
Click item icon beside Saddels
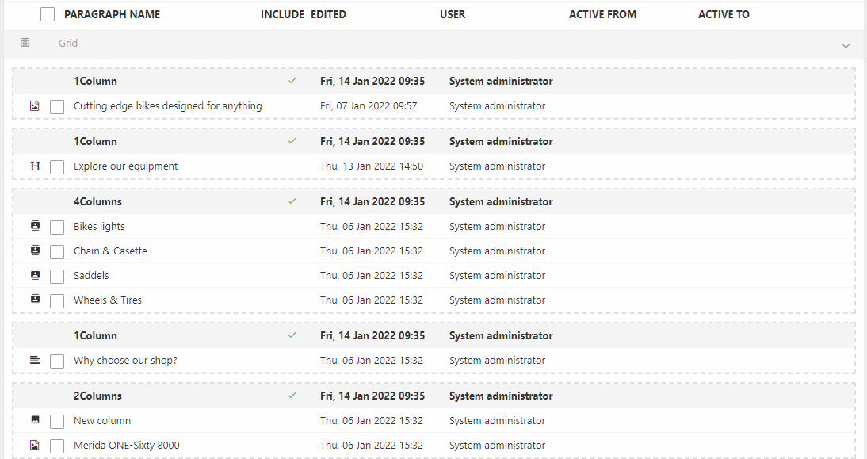(x=35, y=275)
